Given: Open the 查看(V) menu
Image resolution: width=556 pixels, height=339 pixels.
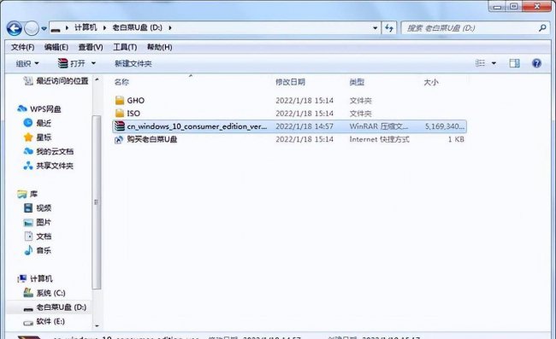Looking at the screenshot, I should [x=91, y=47].
